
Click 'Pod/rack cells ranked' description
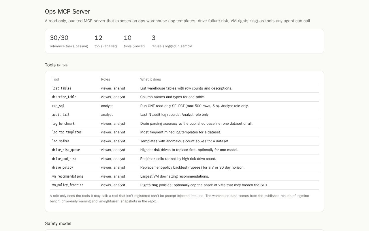(x=178, y=159)
